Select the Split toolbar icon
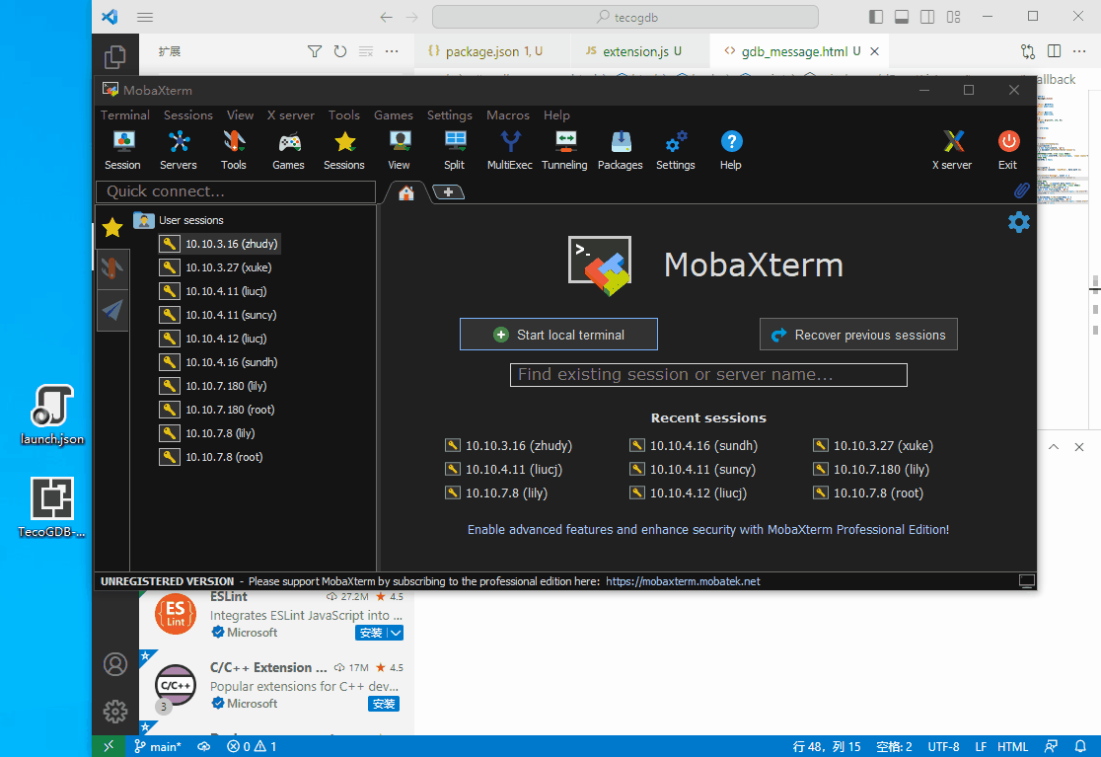 pos(454,150)
